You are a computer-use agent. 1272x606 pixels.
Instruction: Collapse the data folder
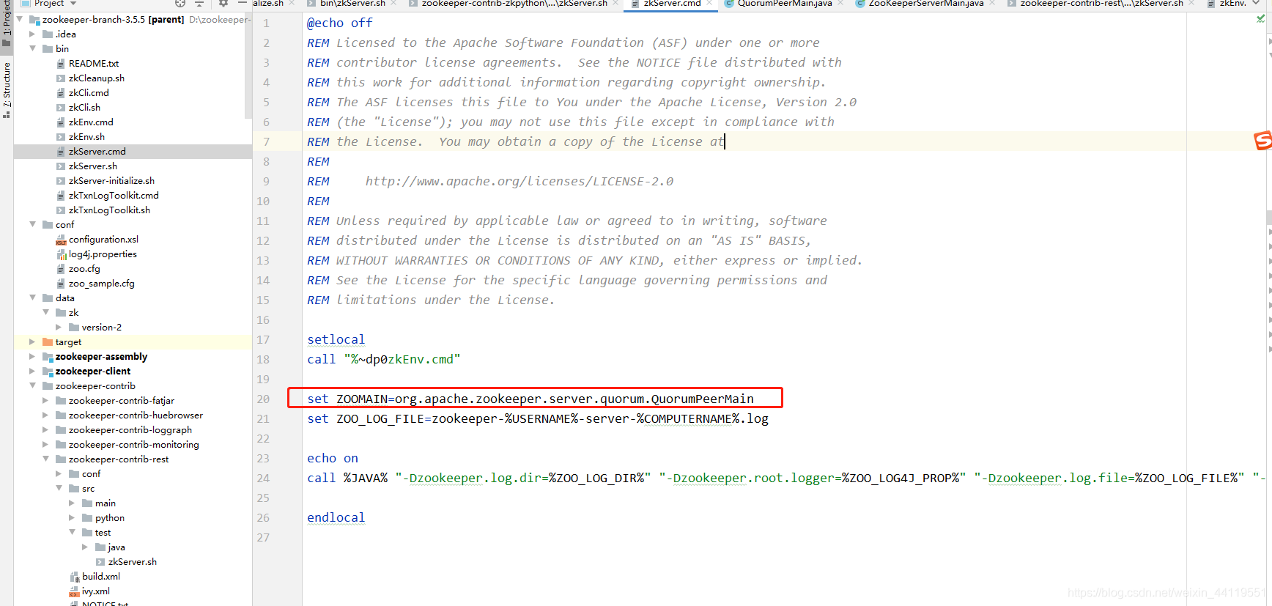tap(32, 298)
